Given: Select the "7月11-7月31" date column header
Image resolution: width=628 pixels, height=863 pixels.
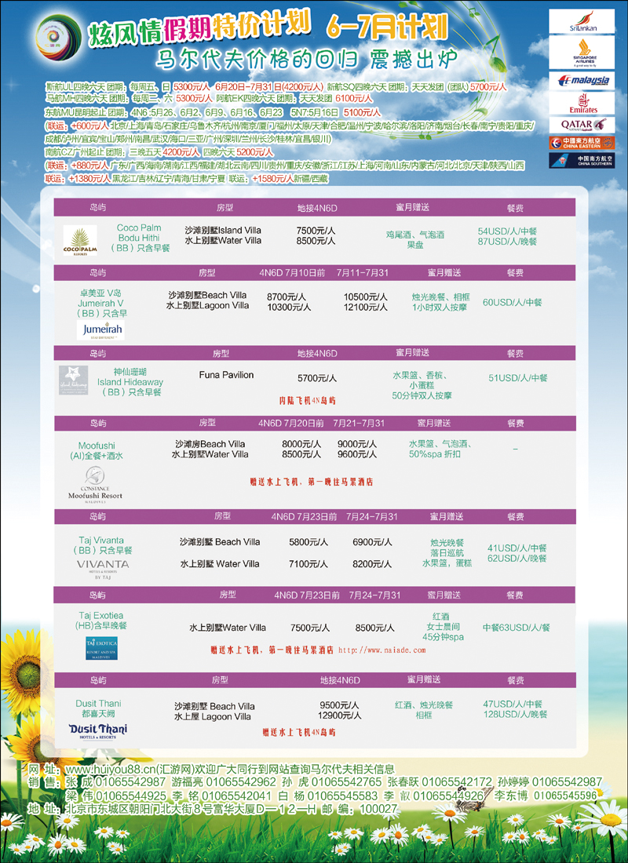Looking at the screenshot, I should (363, 272).
